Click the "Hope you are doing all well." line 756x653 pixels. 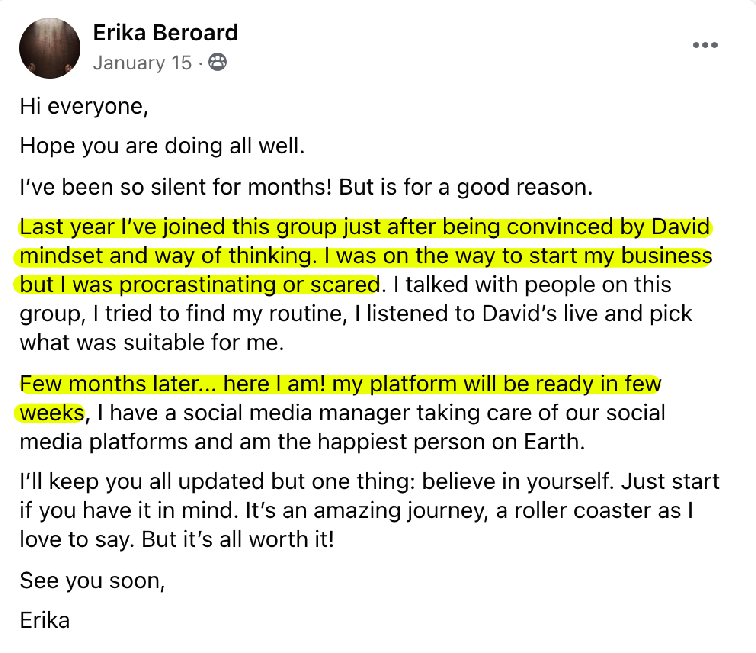pyautogui.click(x=162, y=146)
